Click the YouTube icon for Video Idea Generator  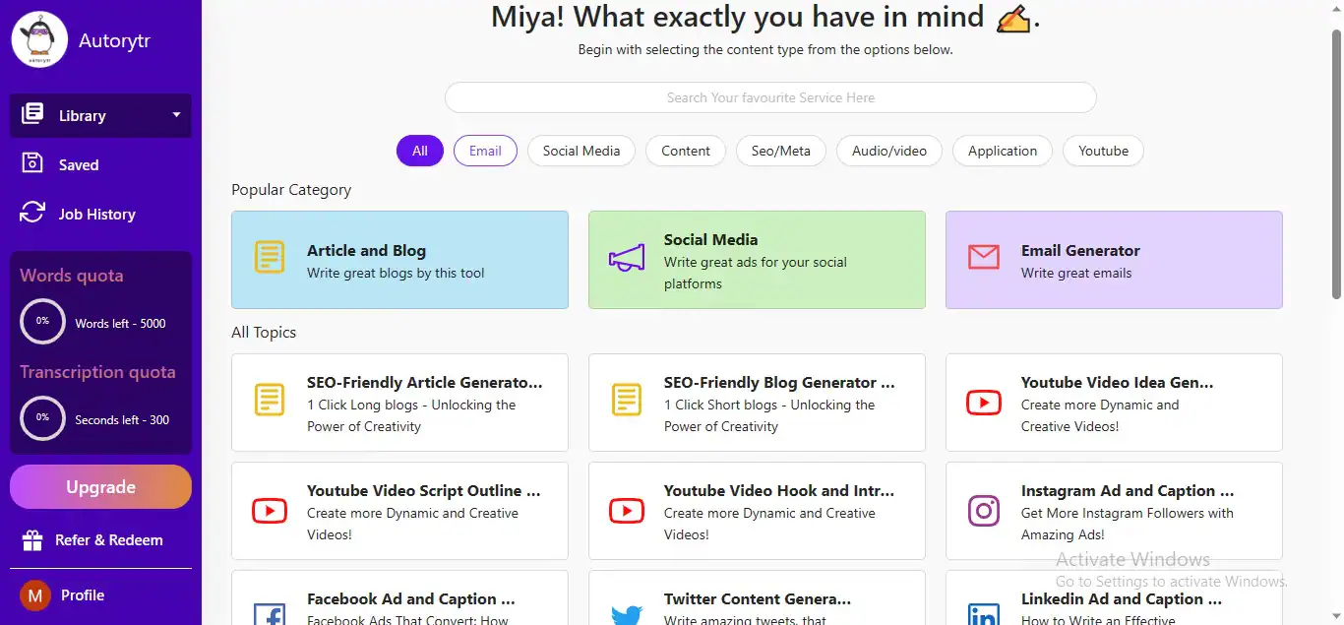(983, 402)
